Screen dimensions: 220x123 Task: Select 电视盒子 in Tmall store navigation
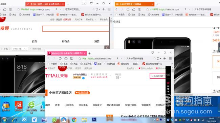point(97,105)
